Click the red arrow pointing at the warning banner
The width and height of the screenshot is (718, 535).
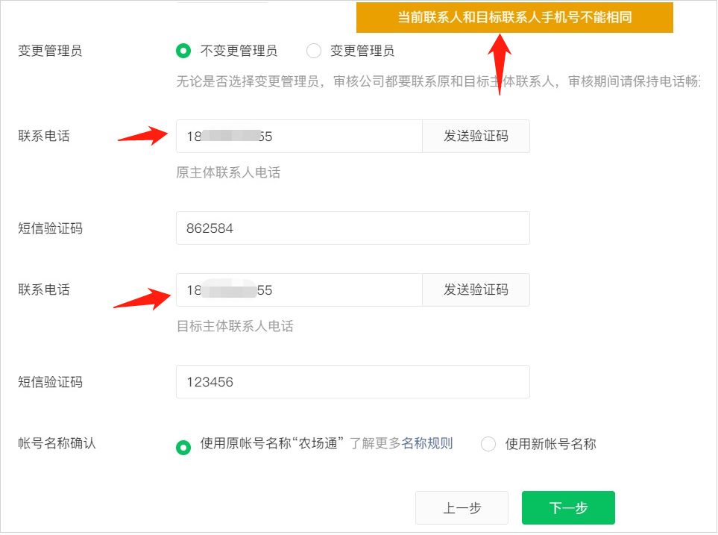pos(500,63)
